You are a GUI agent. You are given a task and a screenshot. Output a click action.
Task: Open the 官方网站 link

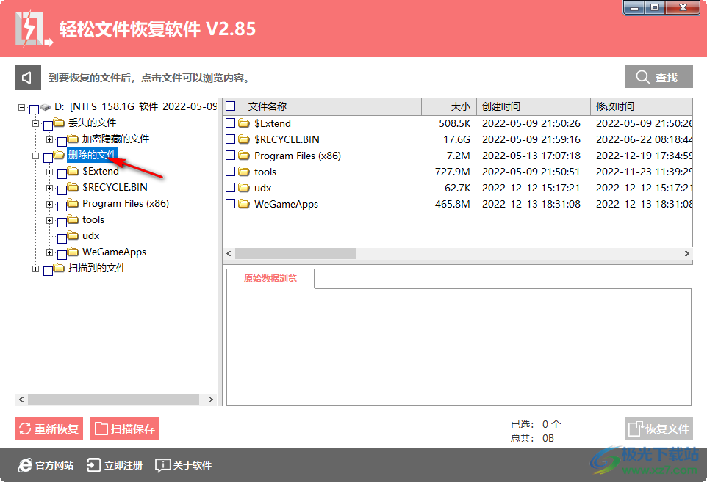tap(46, 465)
